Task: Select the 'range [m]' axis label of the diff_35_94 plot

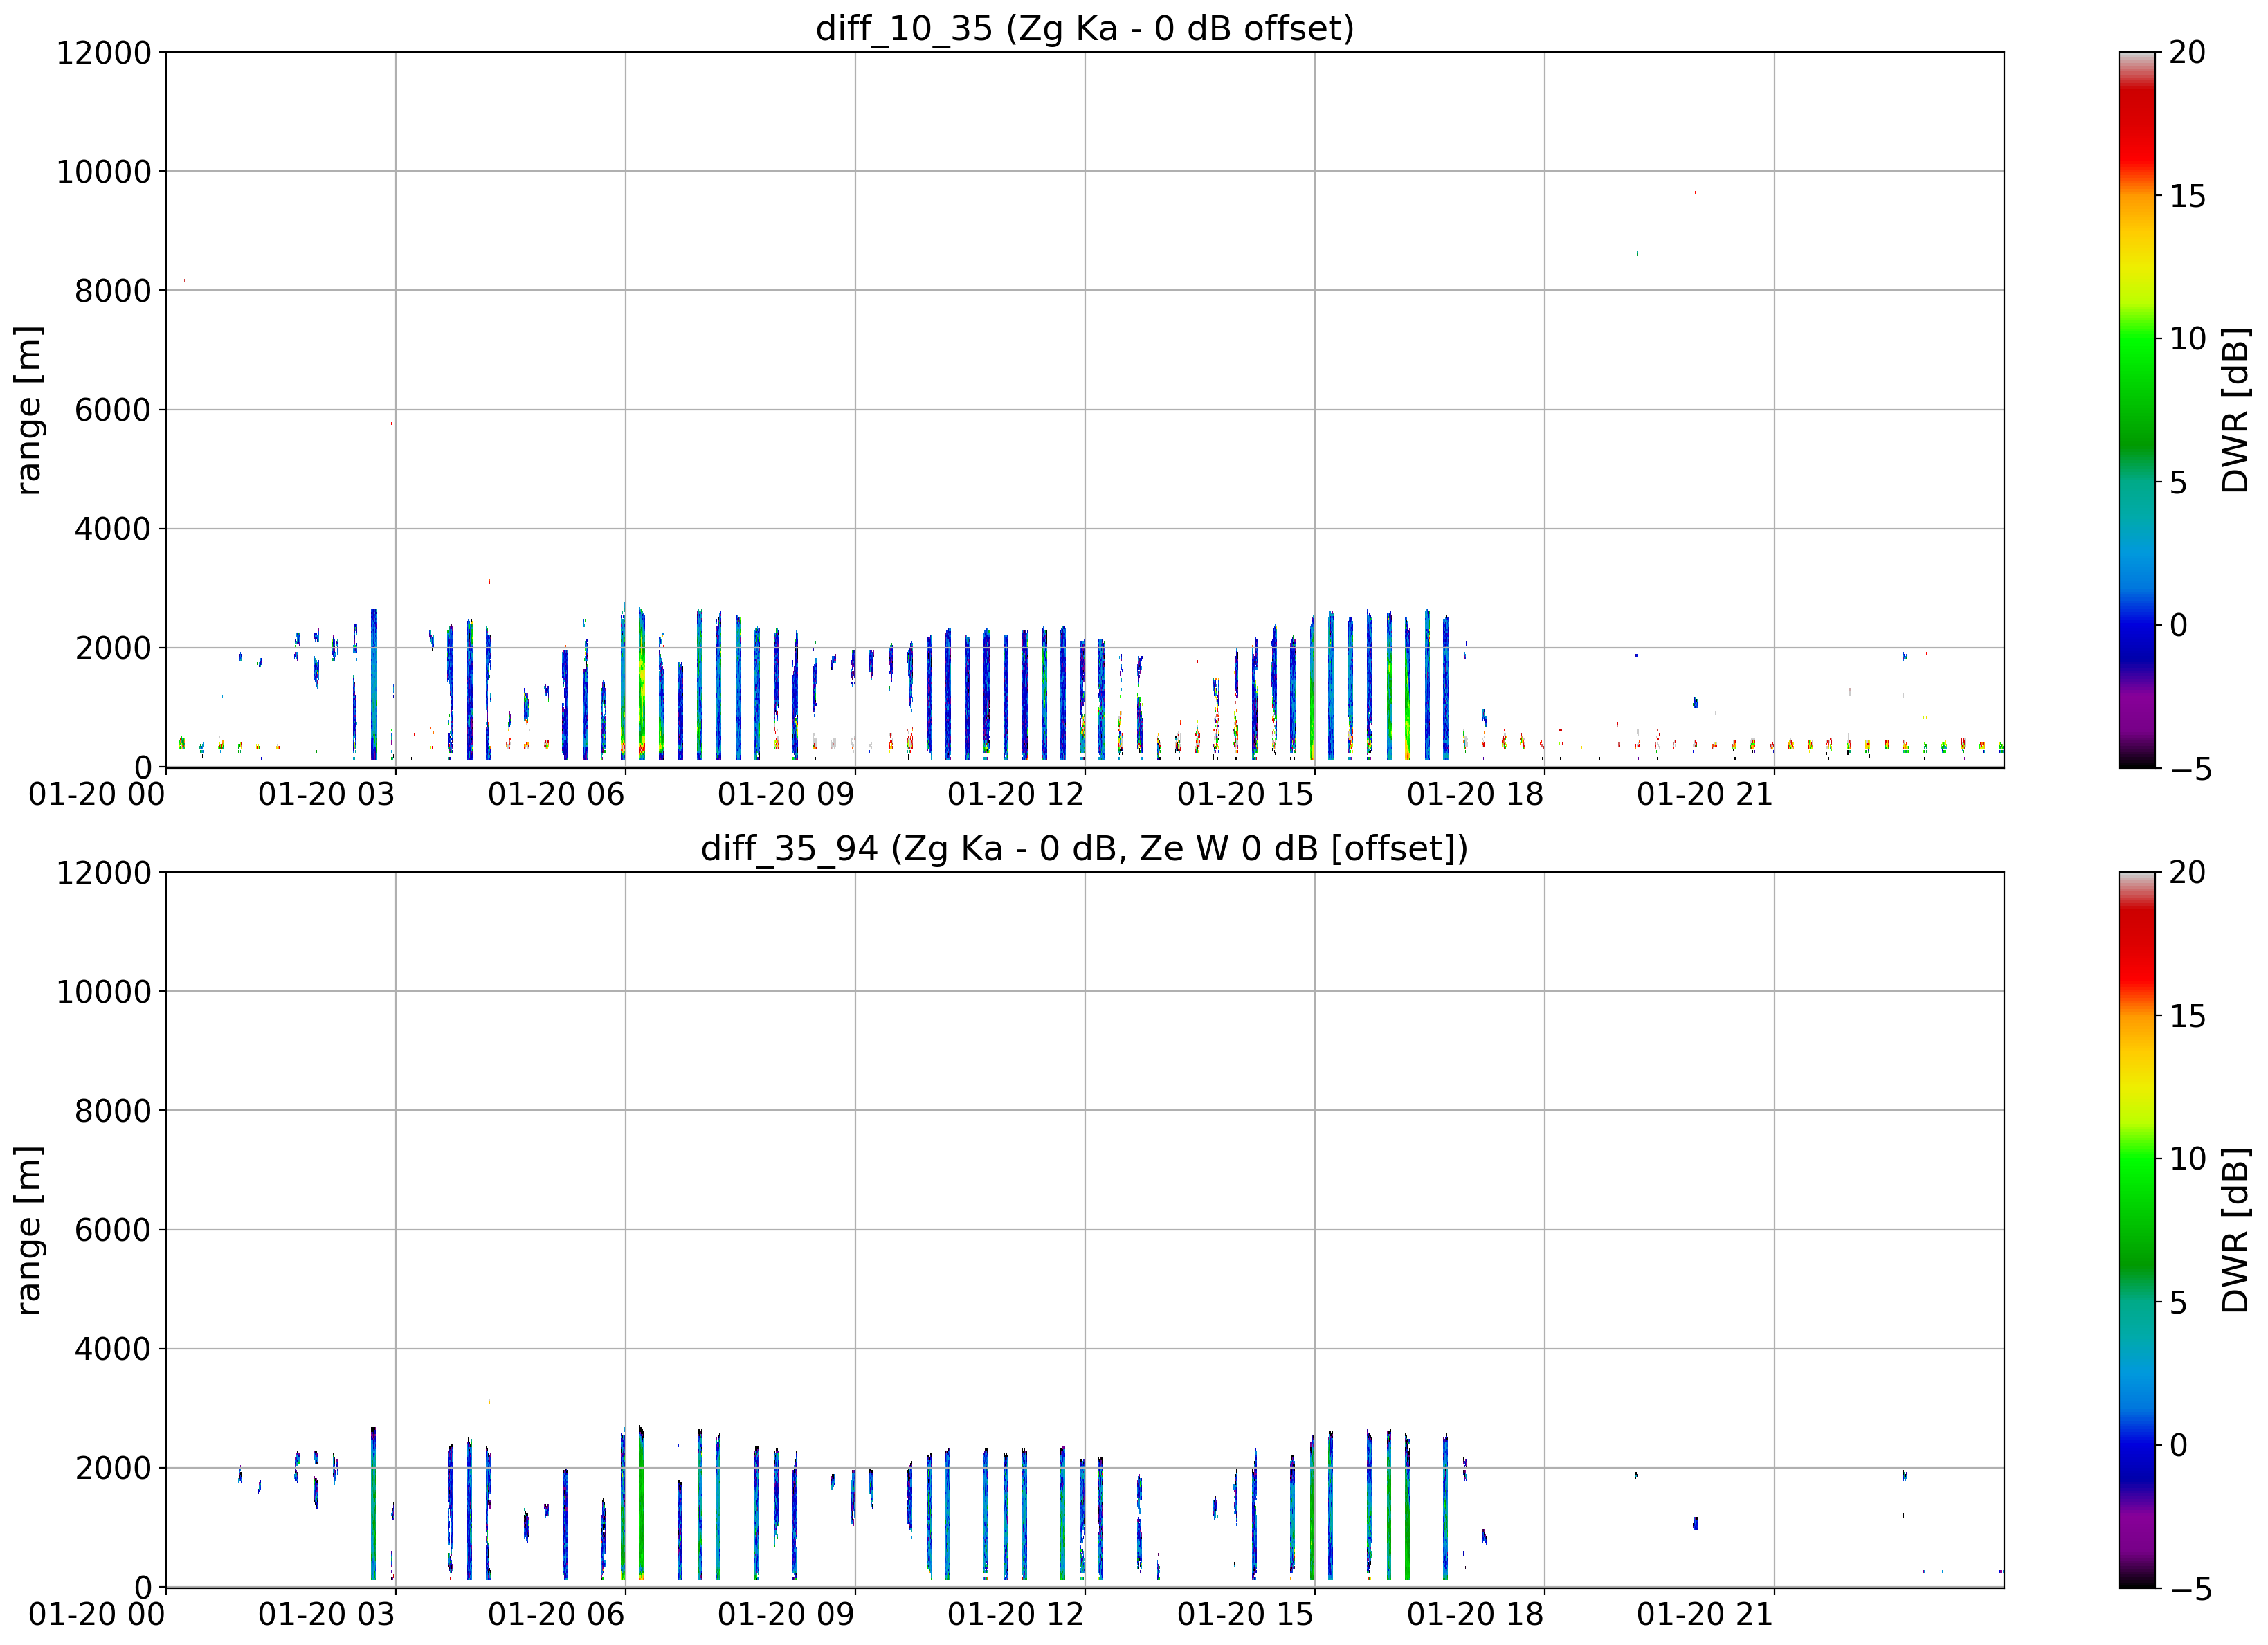Action: point(28,1230)
